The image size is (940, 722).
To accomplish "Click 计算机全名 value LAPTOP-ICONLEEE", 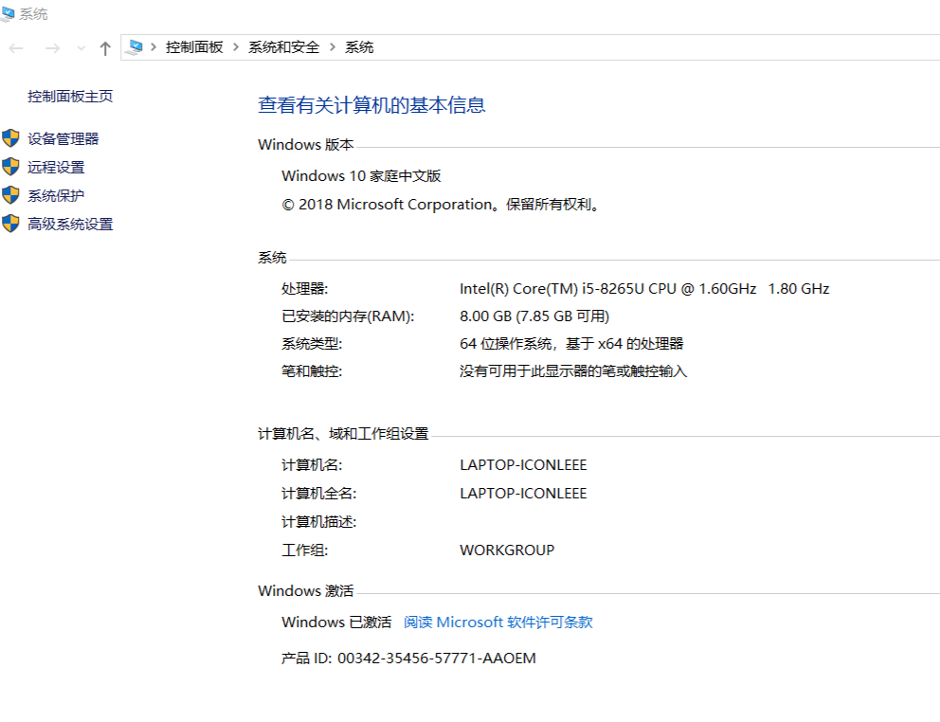I will tap(523, 494).
